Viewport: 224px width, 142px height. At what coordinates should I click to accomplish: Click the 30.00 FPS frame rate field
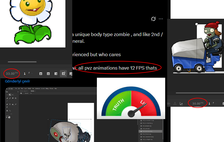[198, 103]
